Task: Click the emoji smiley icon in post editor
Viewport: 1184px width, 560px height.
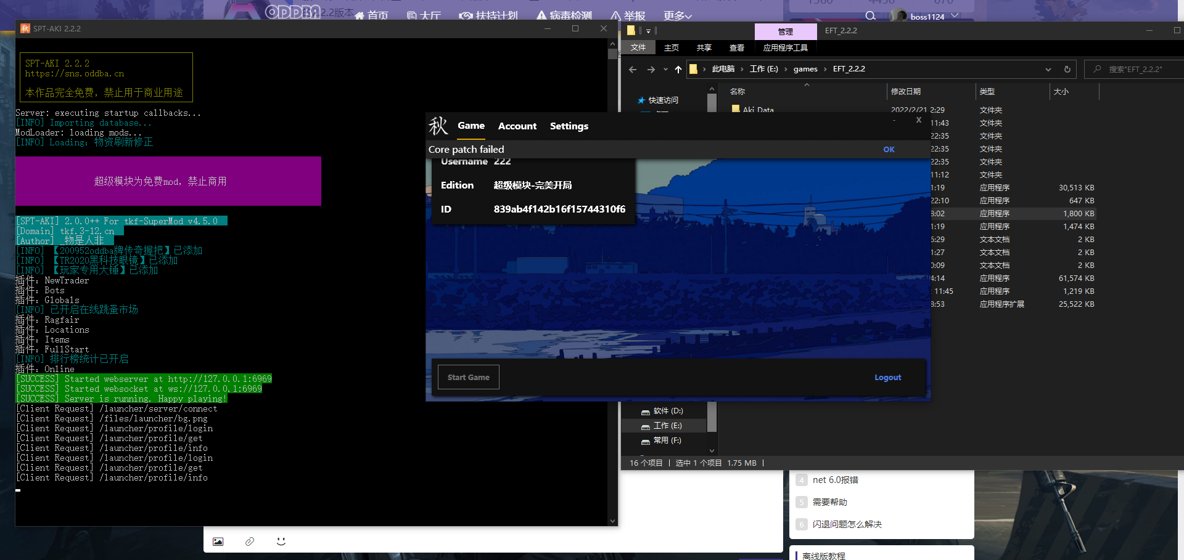Action: pyautogui.click(x=281, y=542)
